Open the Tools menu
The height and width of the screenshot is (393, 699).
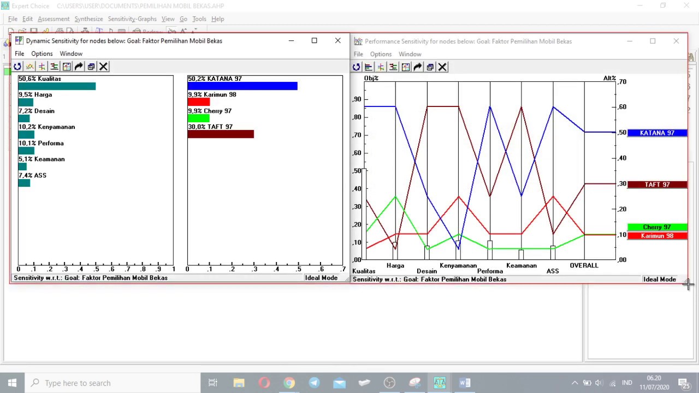click(199, 19)
